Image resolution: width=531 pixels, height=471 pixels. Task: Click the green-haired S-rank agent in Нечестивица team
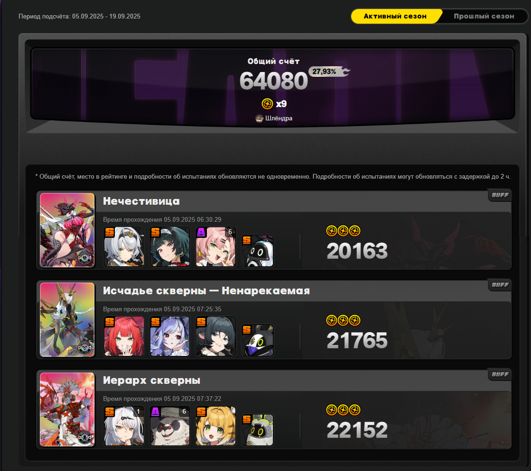pyautogui.click(x=170, y=247)
